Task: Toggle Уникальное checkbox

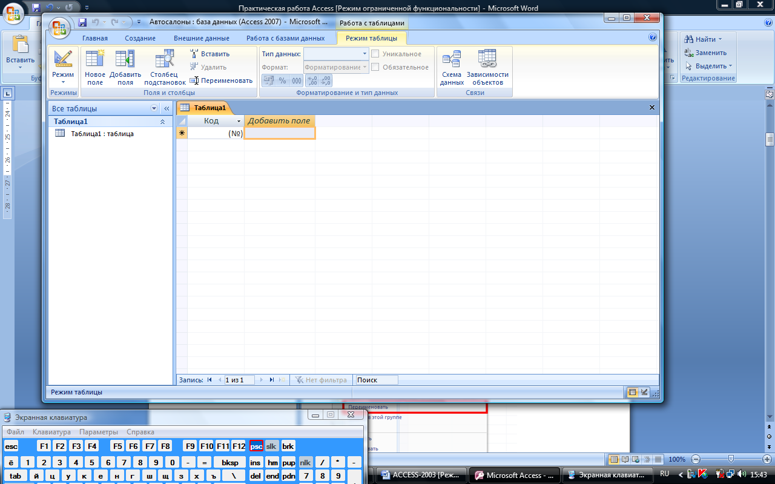Action: click(375, 54)
